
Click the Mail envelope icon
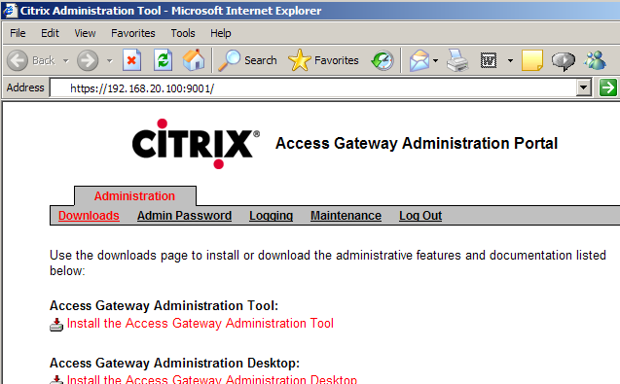419,60
